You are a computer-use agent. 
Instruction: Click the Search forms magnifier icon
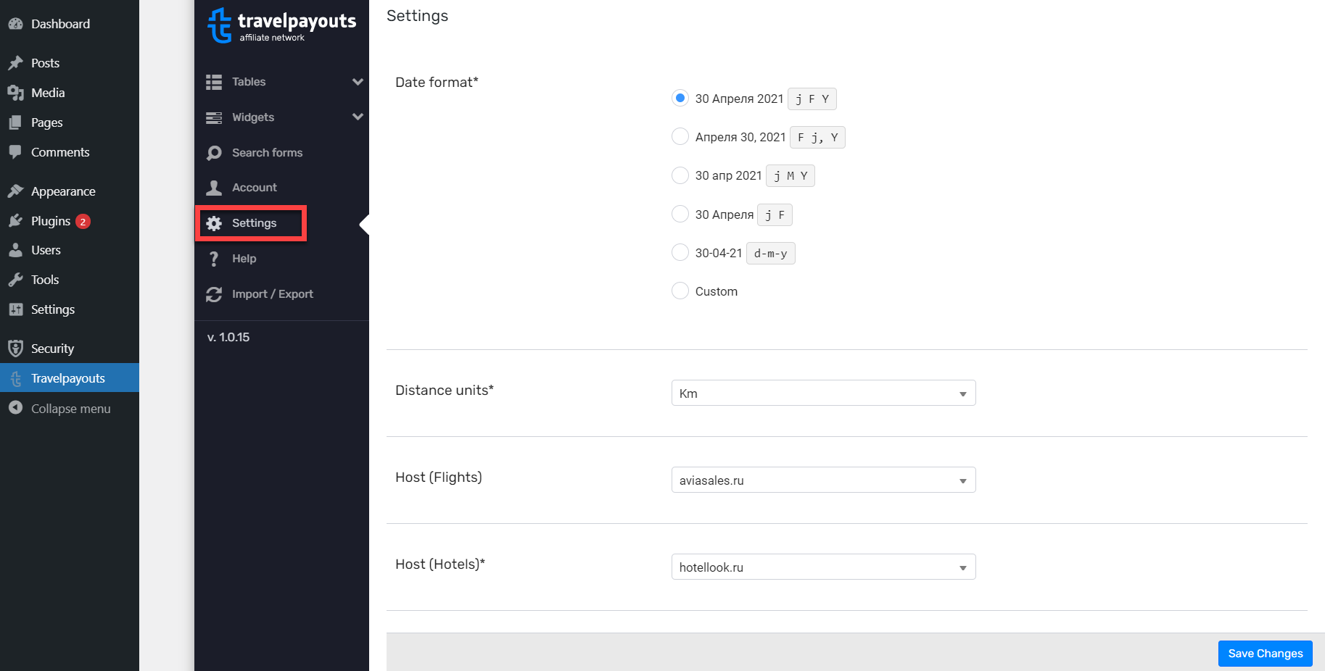click(214, 153)
